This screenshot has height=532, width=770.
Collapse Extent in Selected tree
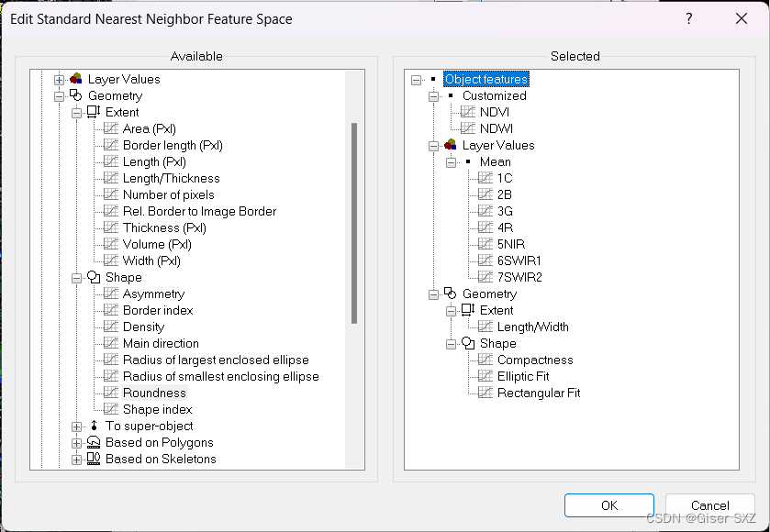tap(451, 311)
